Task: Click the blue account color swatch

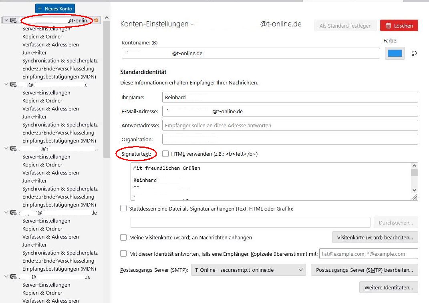Action: (395, 53)
